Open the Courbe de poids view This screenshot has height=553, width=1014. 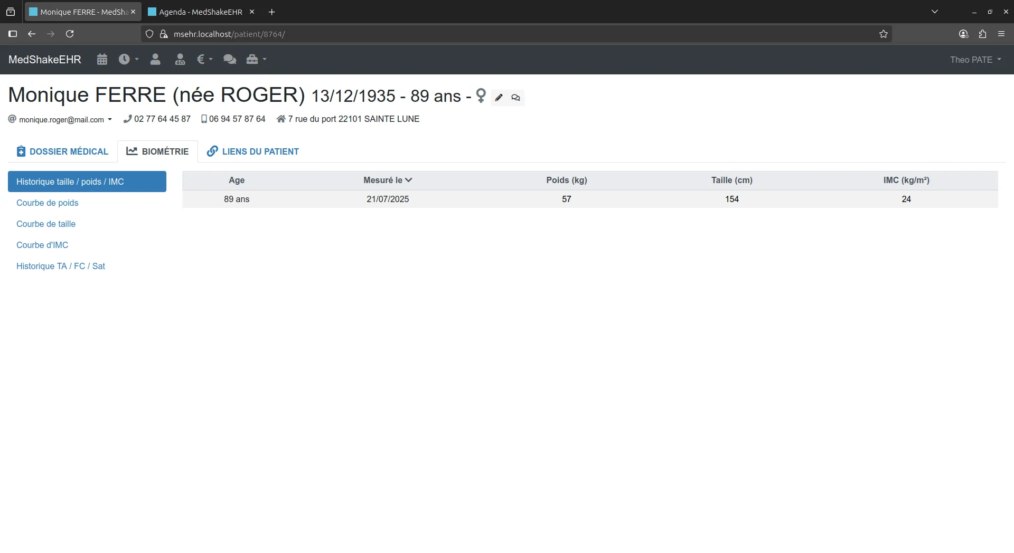tap(47, 203)
